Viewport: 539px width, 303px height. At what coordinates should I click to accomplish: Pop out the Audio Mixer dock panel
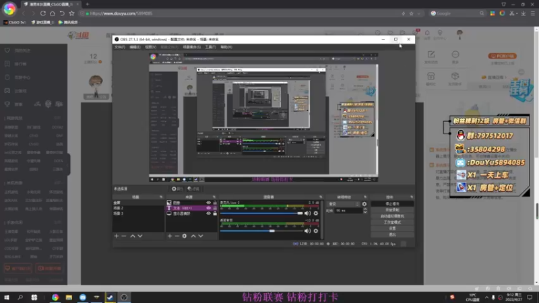click(x=321, y=197)
